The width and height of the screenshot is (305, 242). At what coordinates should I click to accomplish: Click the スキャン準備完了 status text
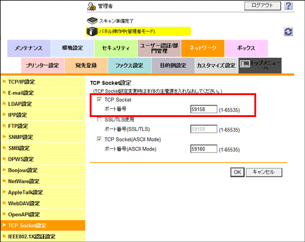point(116,21)
